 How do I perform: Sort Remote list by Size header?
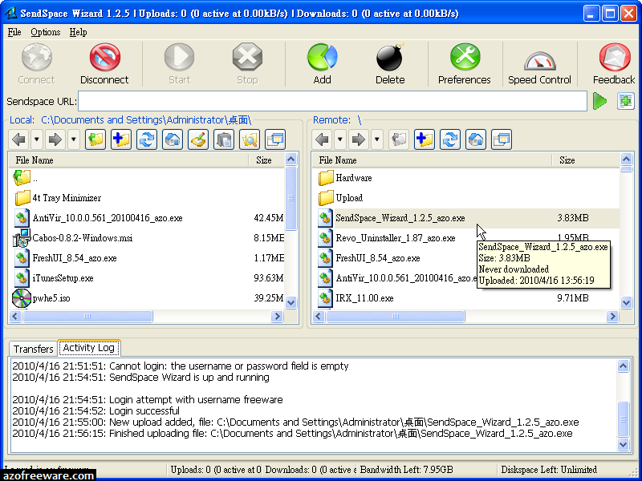click(x=586, y=160)
